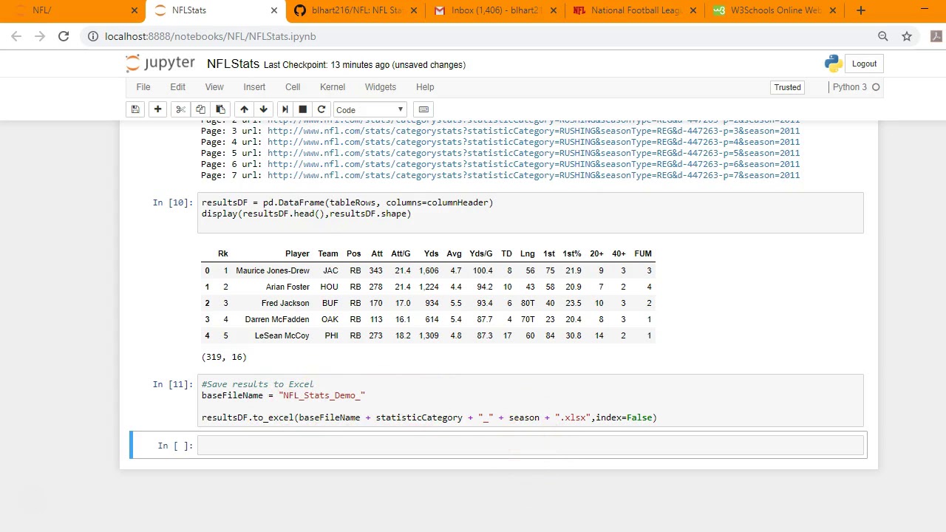Cut selected cells with scissors icon
The image size is (946, 532).
coord(180,109)
